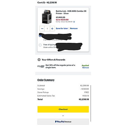Click the 10% off regular price offer text

pyautogui.click(x=60, y=66)
